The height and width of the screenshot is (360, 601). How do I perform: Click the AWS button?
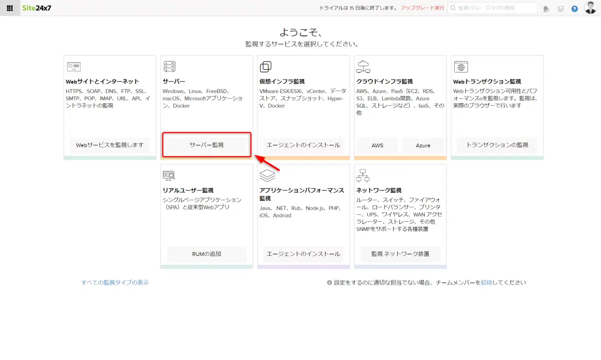378,145
